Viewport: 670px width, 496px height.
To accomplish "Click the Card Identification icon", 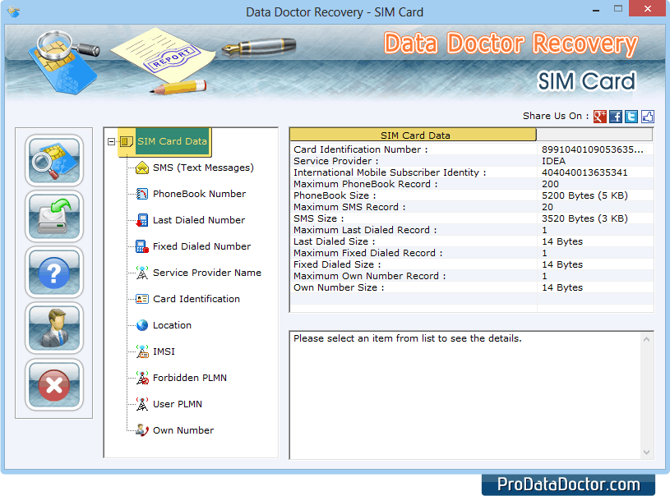I will [x=142, y=299].
